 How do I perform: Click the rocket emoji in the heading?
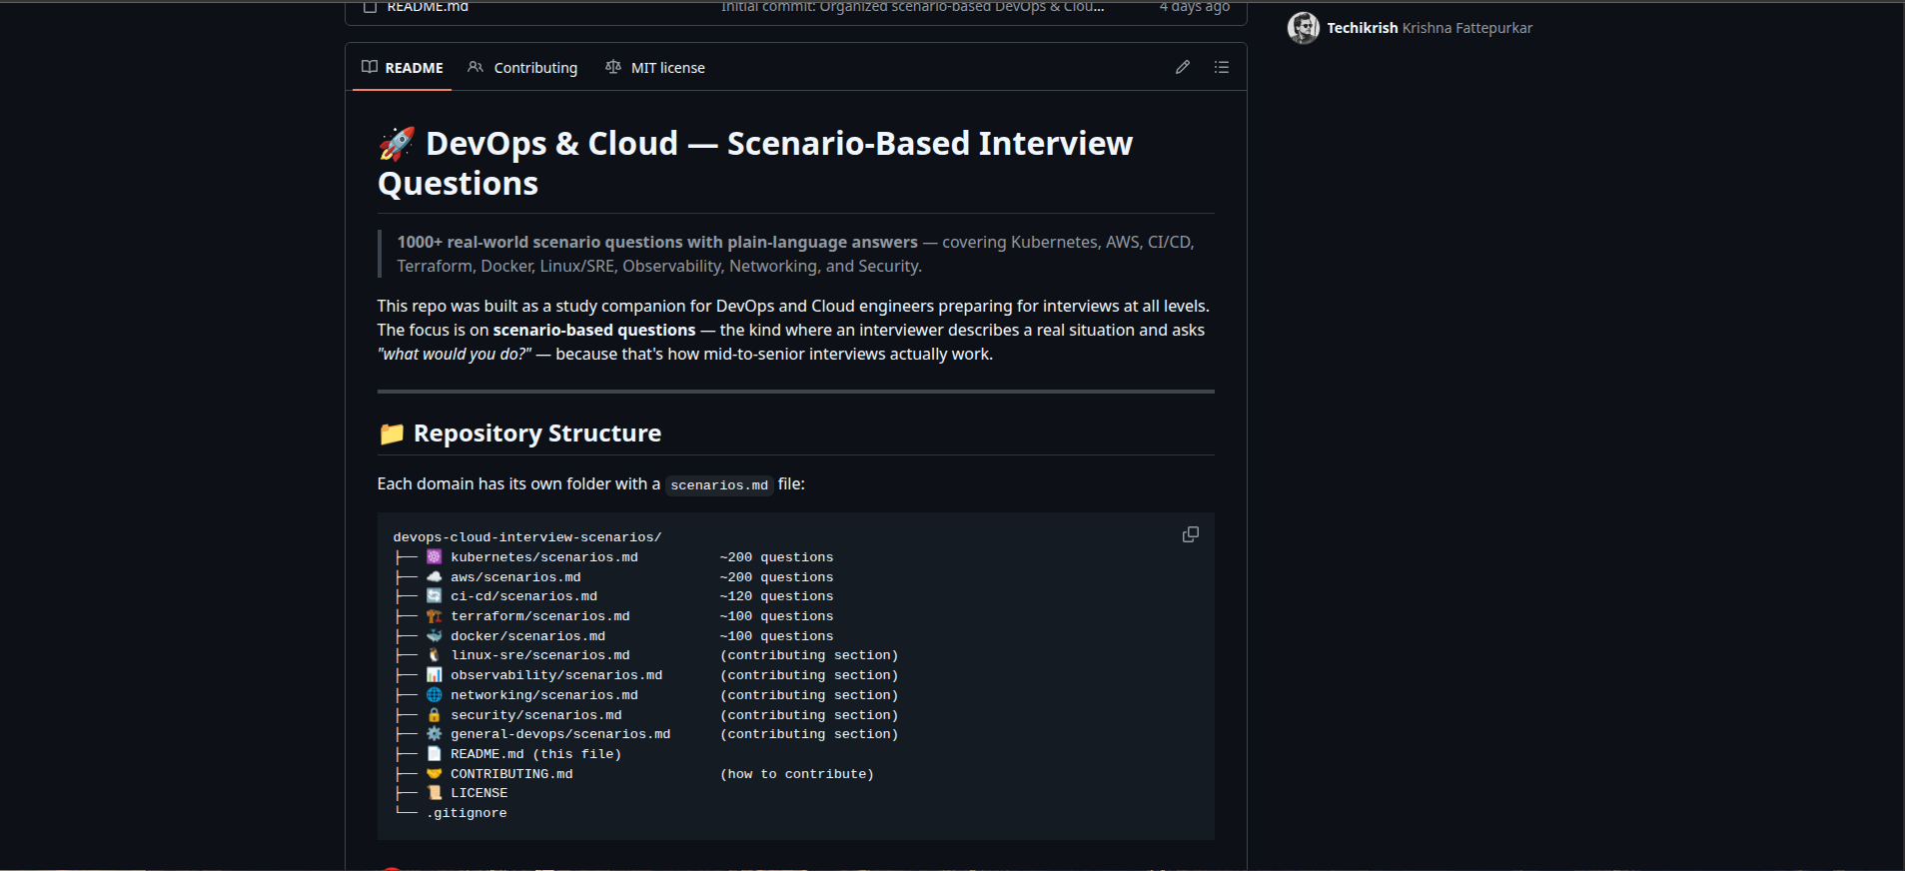pos(397,144)
